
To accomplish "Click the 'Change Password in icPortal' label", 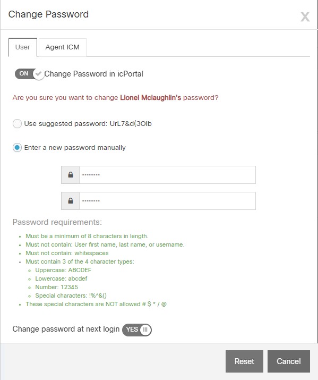I will click(93, 74).
